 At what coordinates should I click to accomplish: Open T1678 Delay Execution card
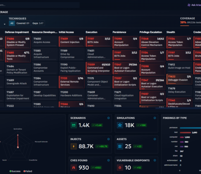point(179,91)
